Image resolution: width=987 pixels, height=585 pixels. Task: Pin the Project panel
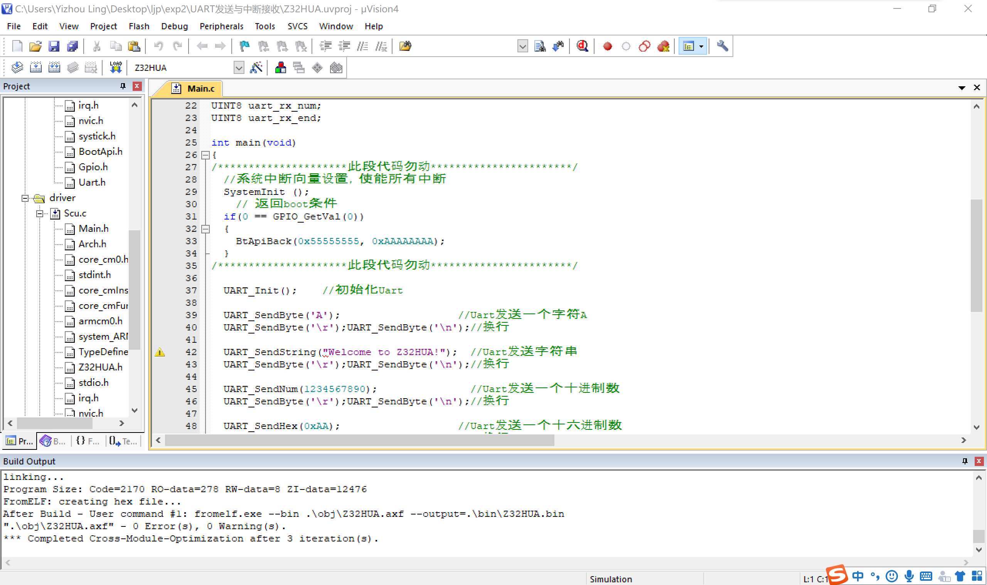tap(123, 86)
